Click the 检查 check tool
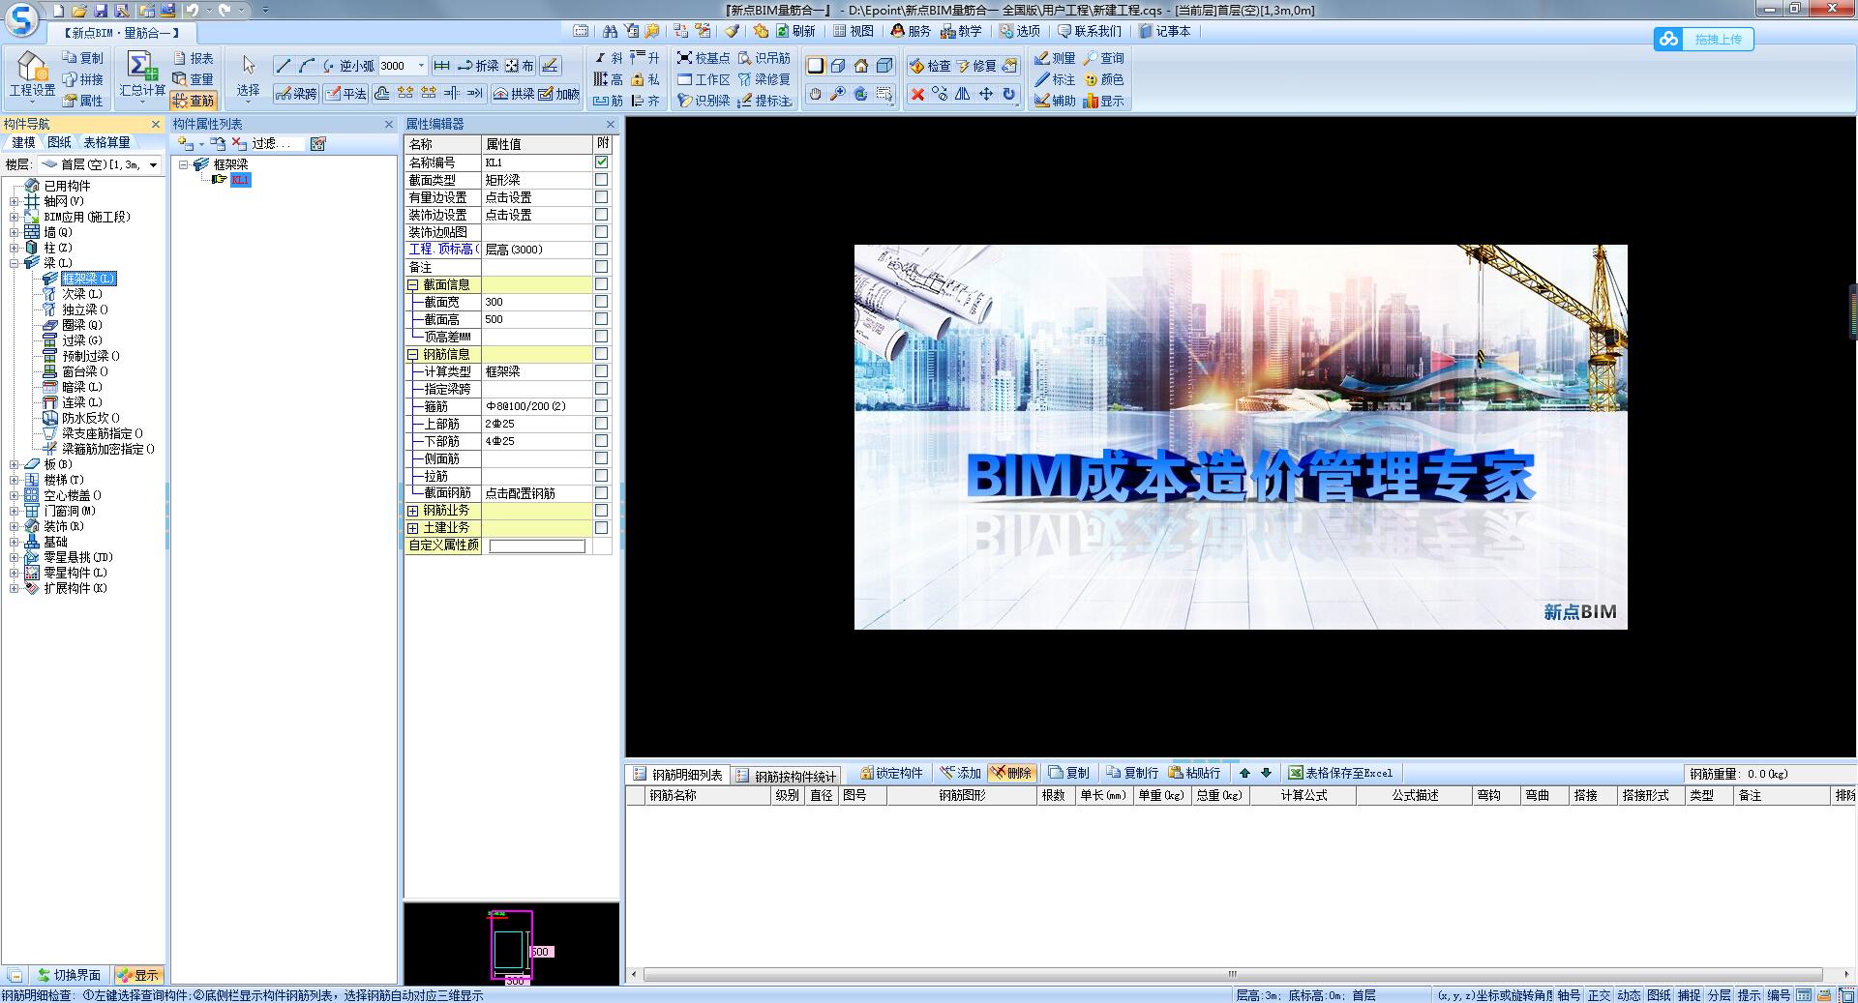Screen dimensions: 1858x1003 click(930, 66)
